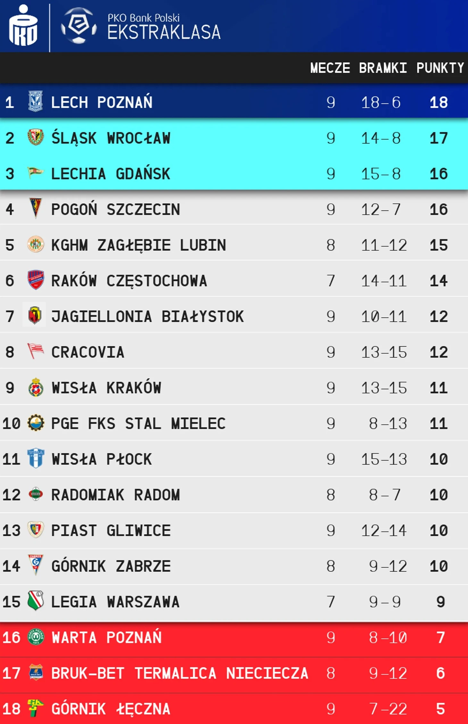Image resolution: width=468 pixels, height=724 pixels.
Task: Click the Jagiellonia Białystok club crest
Action: [x=35, y=315]
